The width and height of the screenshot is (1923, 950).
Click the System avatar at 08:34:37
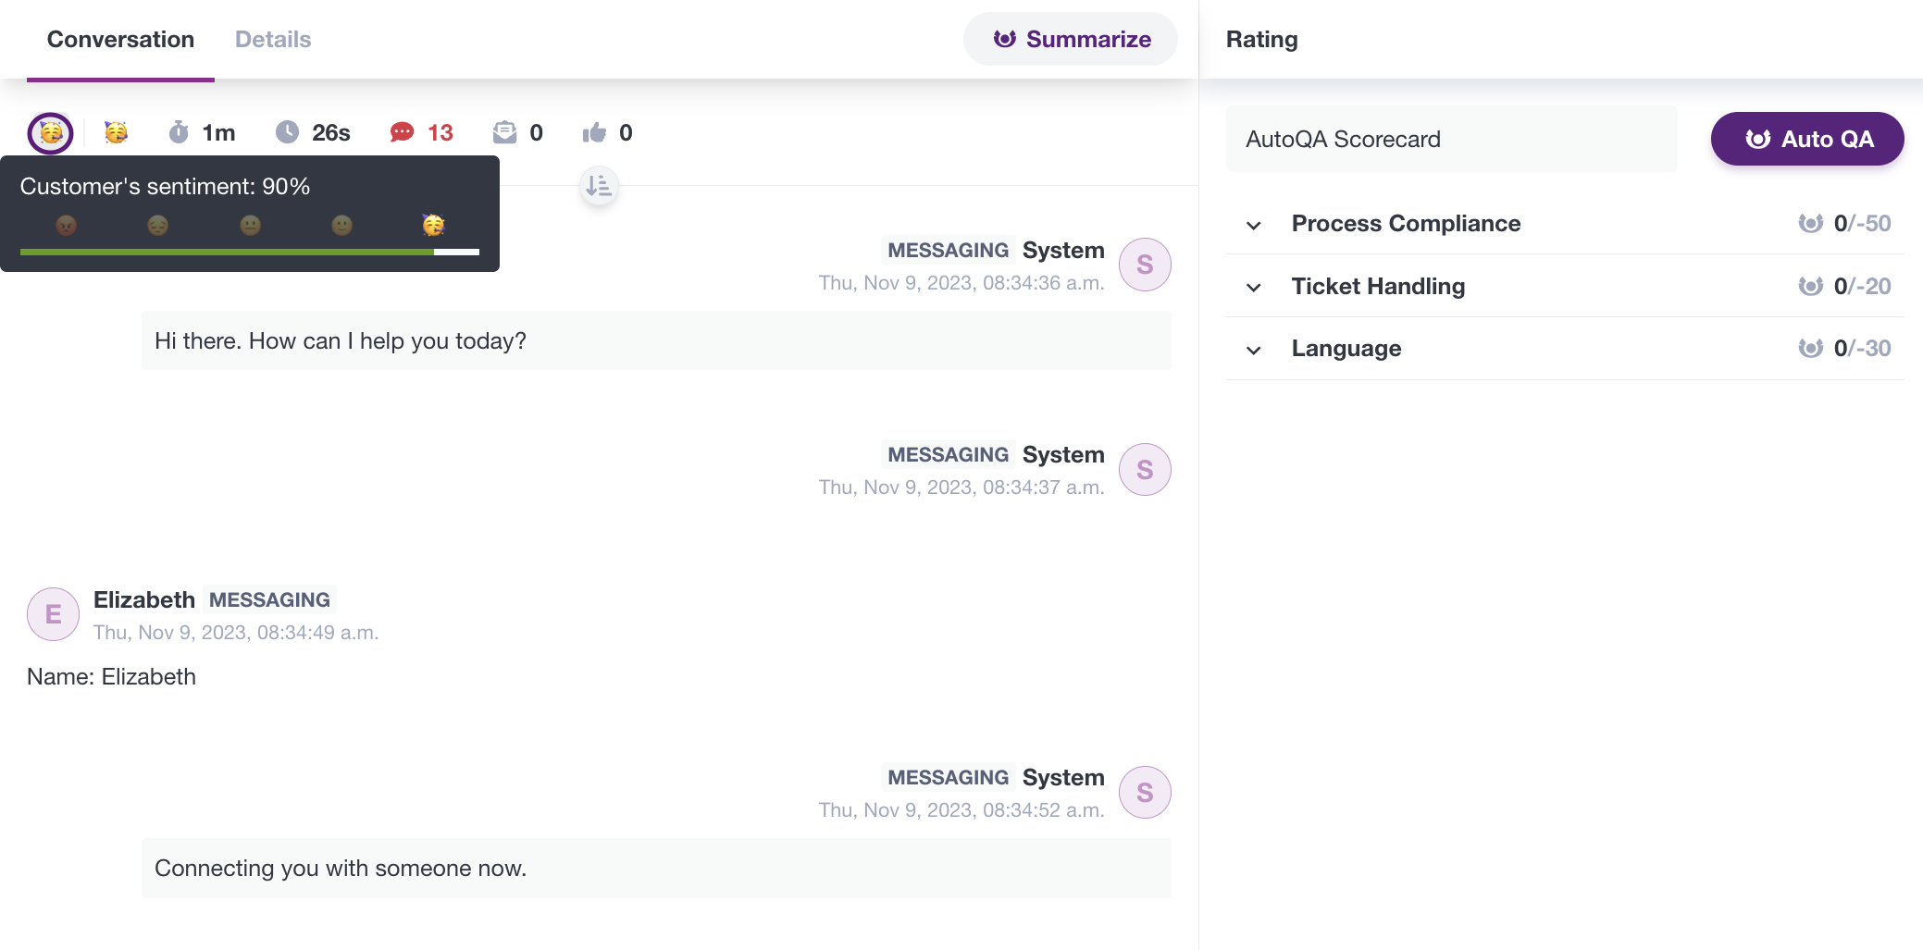tap(1145, 469)
